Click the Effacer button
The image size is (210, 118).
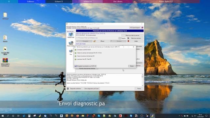click(101, 41)
